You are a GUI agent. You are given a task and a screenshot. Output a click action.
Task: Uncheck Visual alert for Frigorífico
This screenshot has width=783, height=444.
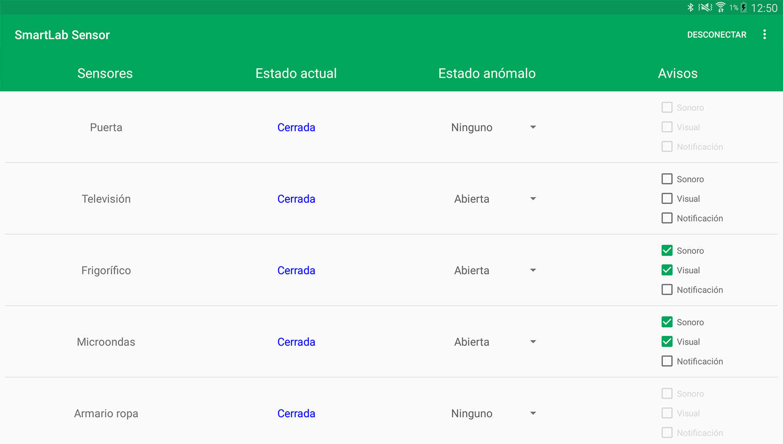coord(667,270)
